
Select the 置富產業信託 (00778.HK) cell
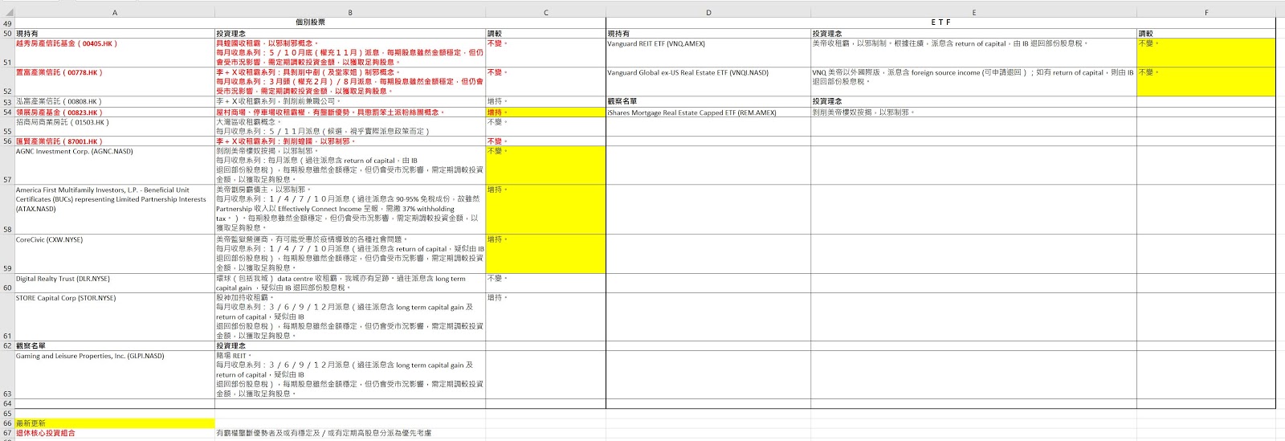115,82
